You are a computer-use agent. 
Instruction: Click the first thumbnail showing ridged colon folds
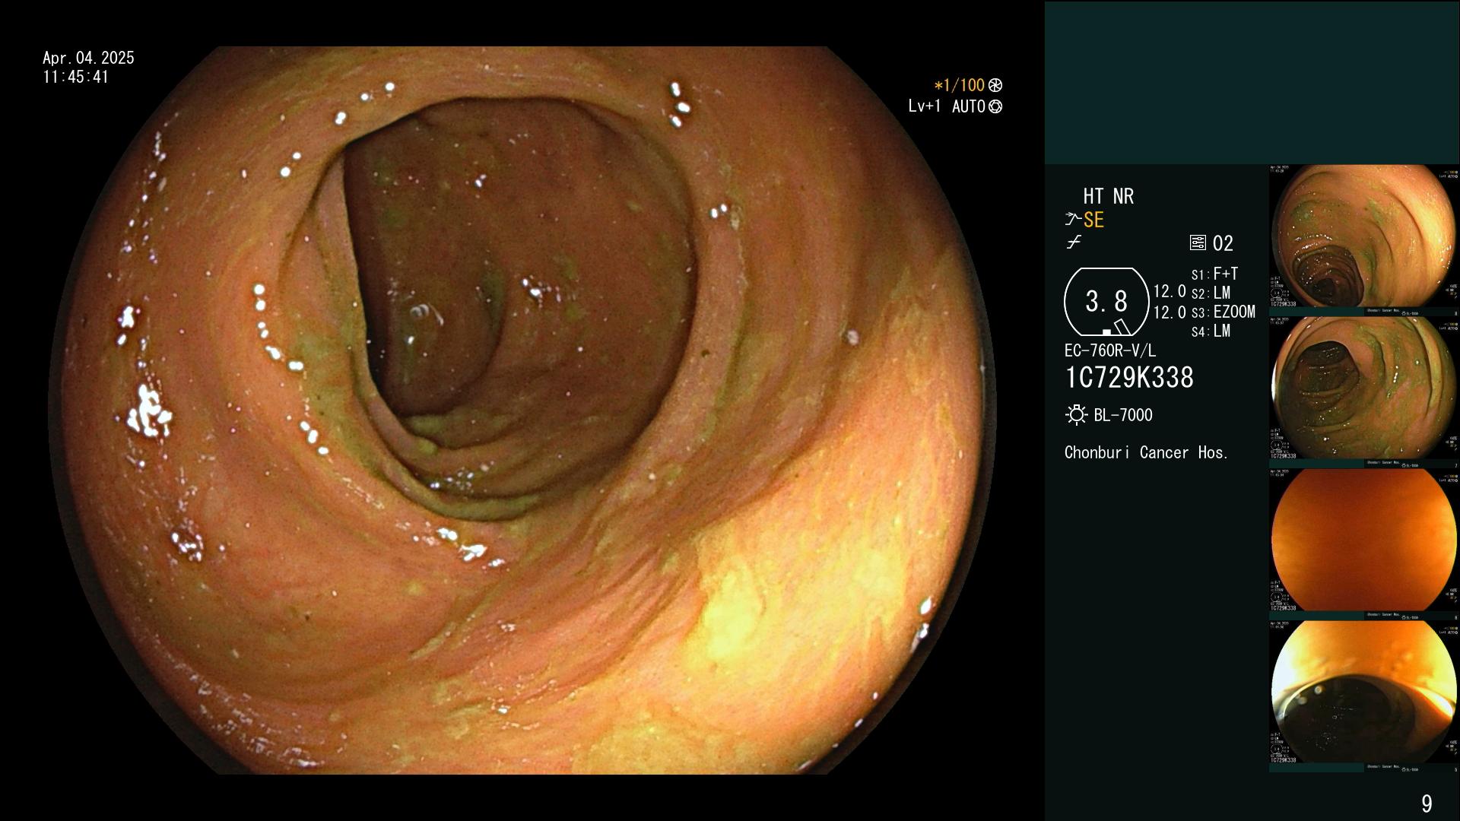pos(1363,236)
